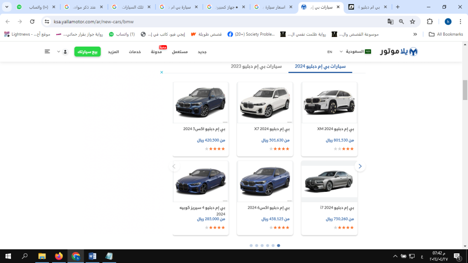Open the Facebook Society Problems bookmark
The width and height of the screenshot is (468, 263).
(251, 34)
